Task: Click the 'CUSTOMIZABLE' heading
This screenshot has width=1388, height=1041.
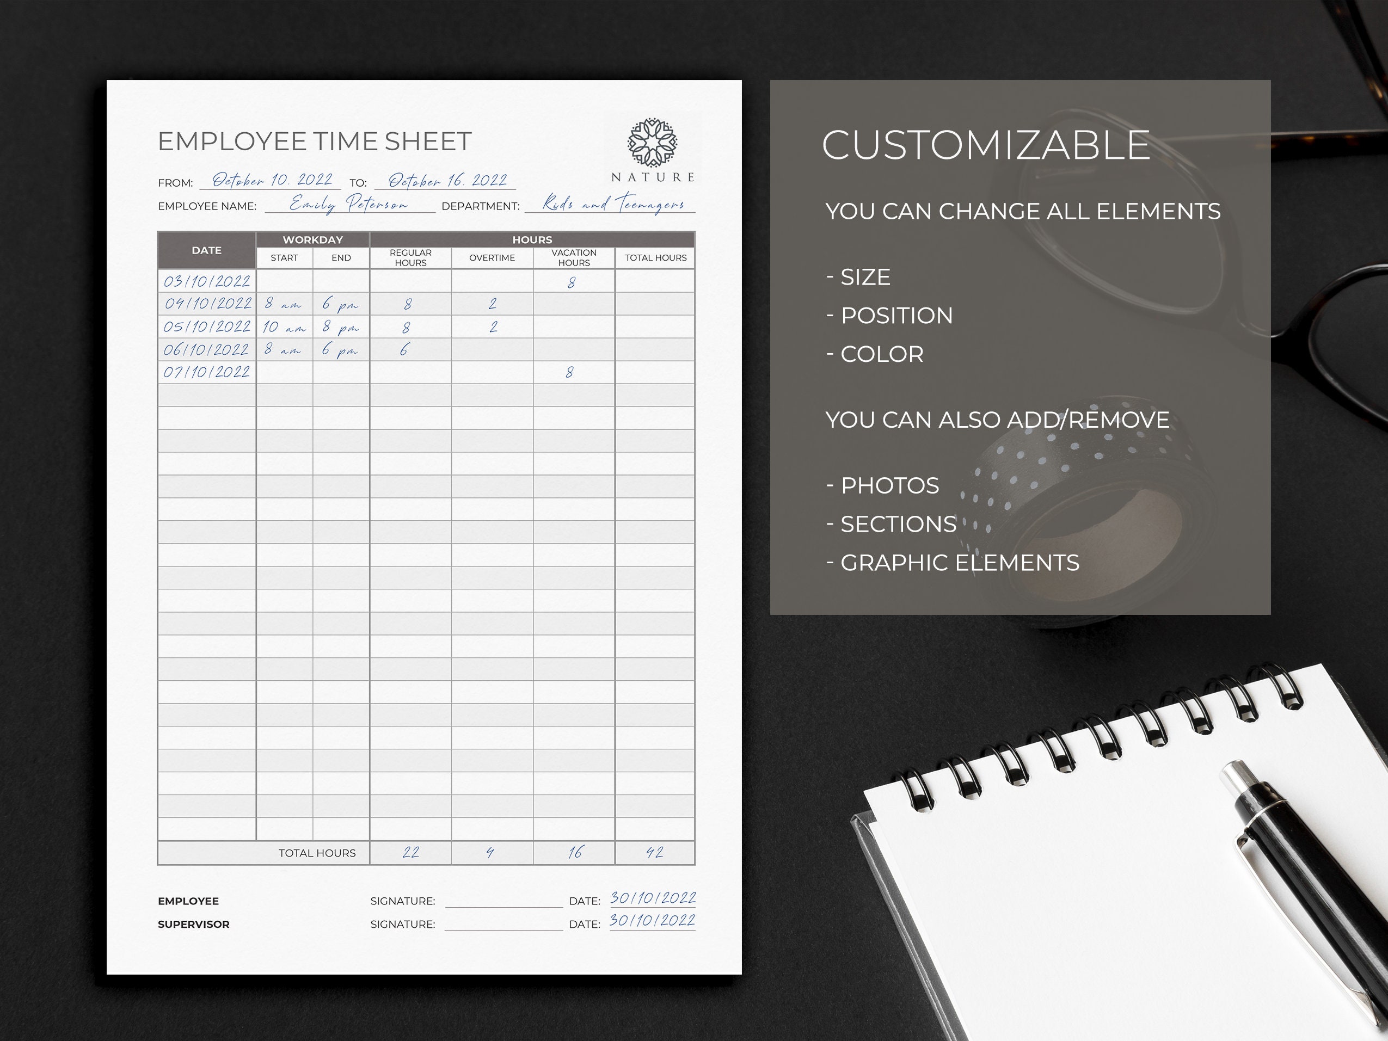Action: (986, 145)
